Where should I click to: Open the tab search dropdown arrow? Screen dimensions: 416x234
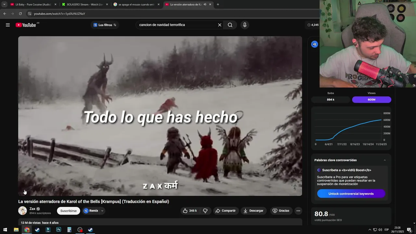click(4, 5)
